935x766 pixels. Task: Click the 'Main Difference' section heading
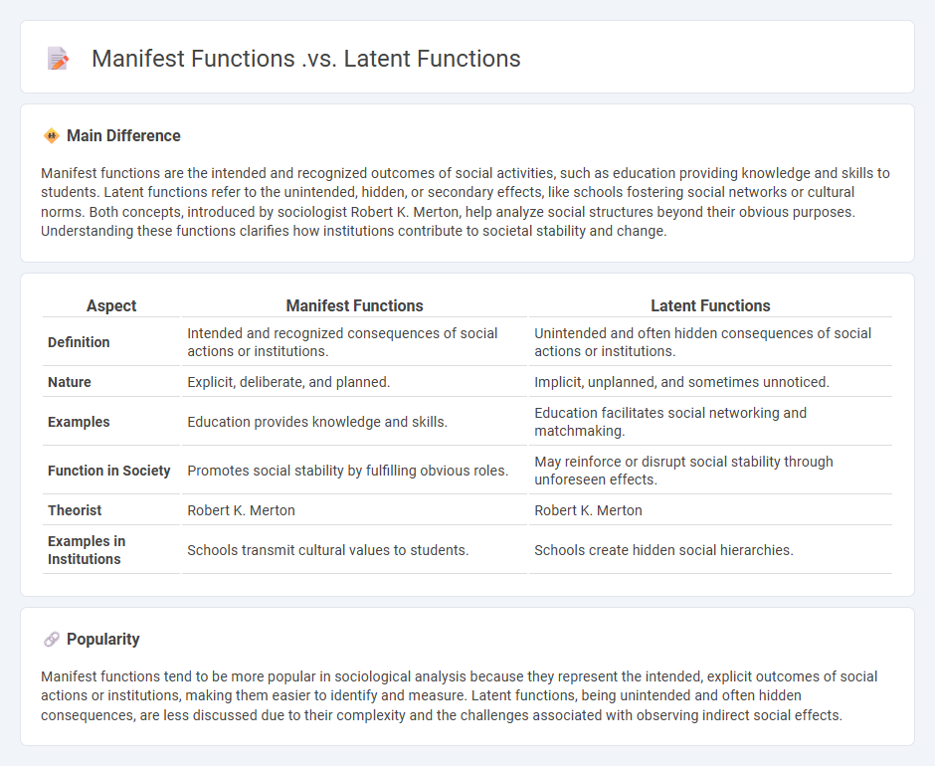123,135
